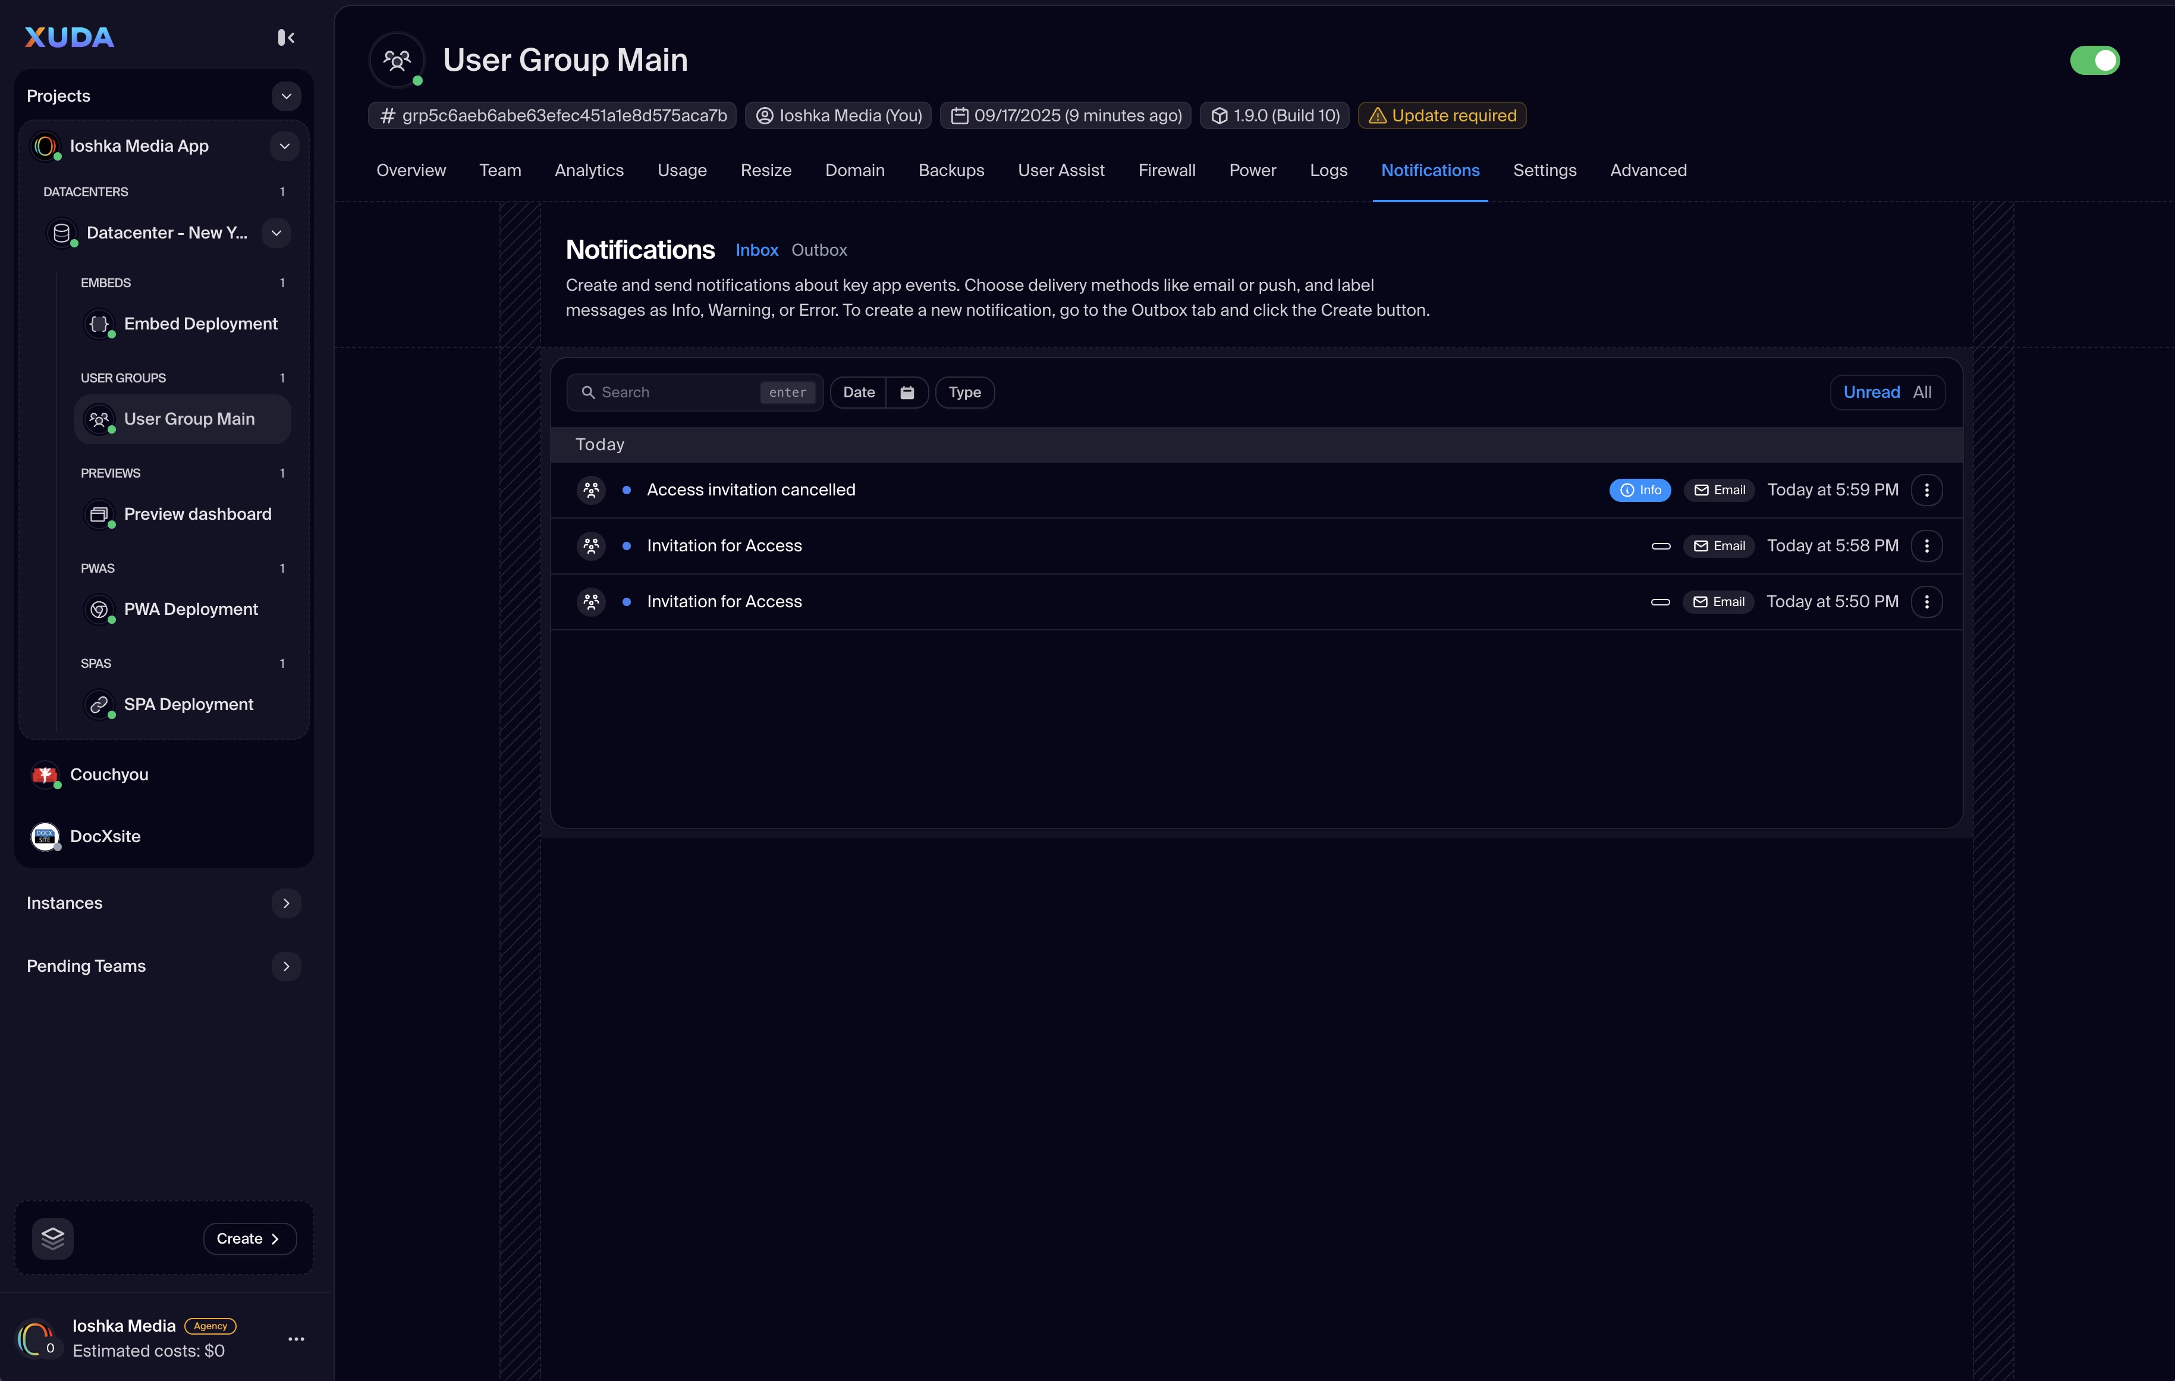The height and width of the screenshot is (1381, 2175).
Task: Focus the notifications Search field
Action: [x=673, y=392]
